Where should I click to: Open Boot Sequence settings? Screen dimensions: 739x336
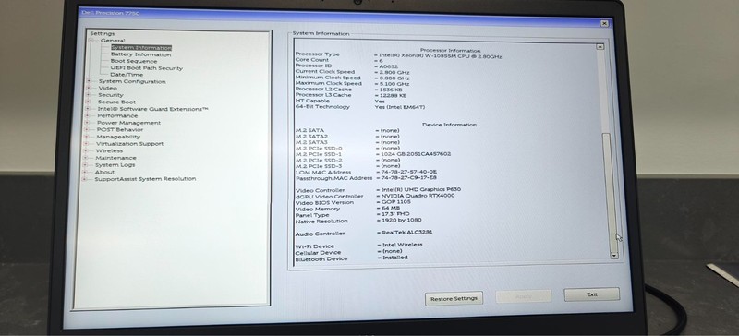click(x=134, y=61)
